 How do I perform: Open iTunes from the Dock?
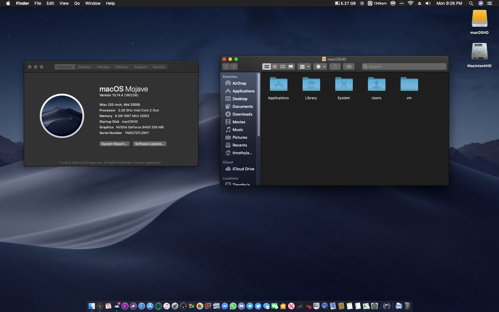tap(167, 306)
